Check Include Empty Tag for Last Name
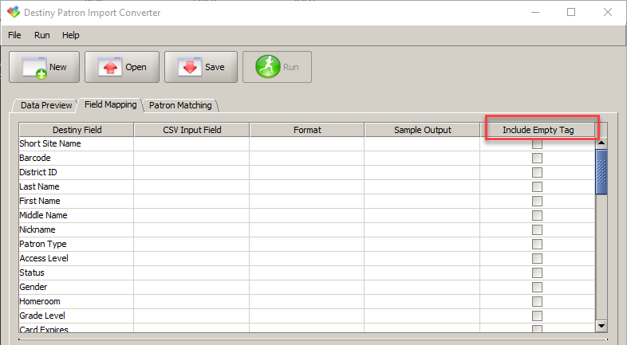This screenshot has height=345, width=627. (x=537, y=187)
